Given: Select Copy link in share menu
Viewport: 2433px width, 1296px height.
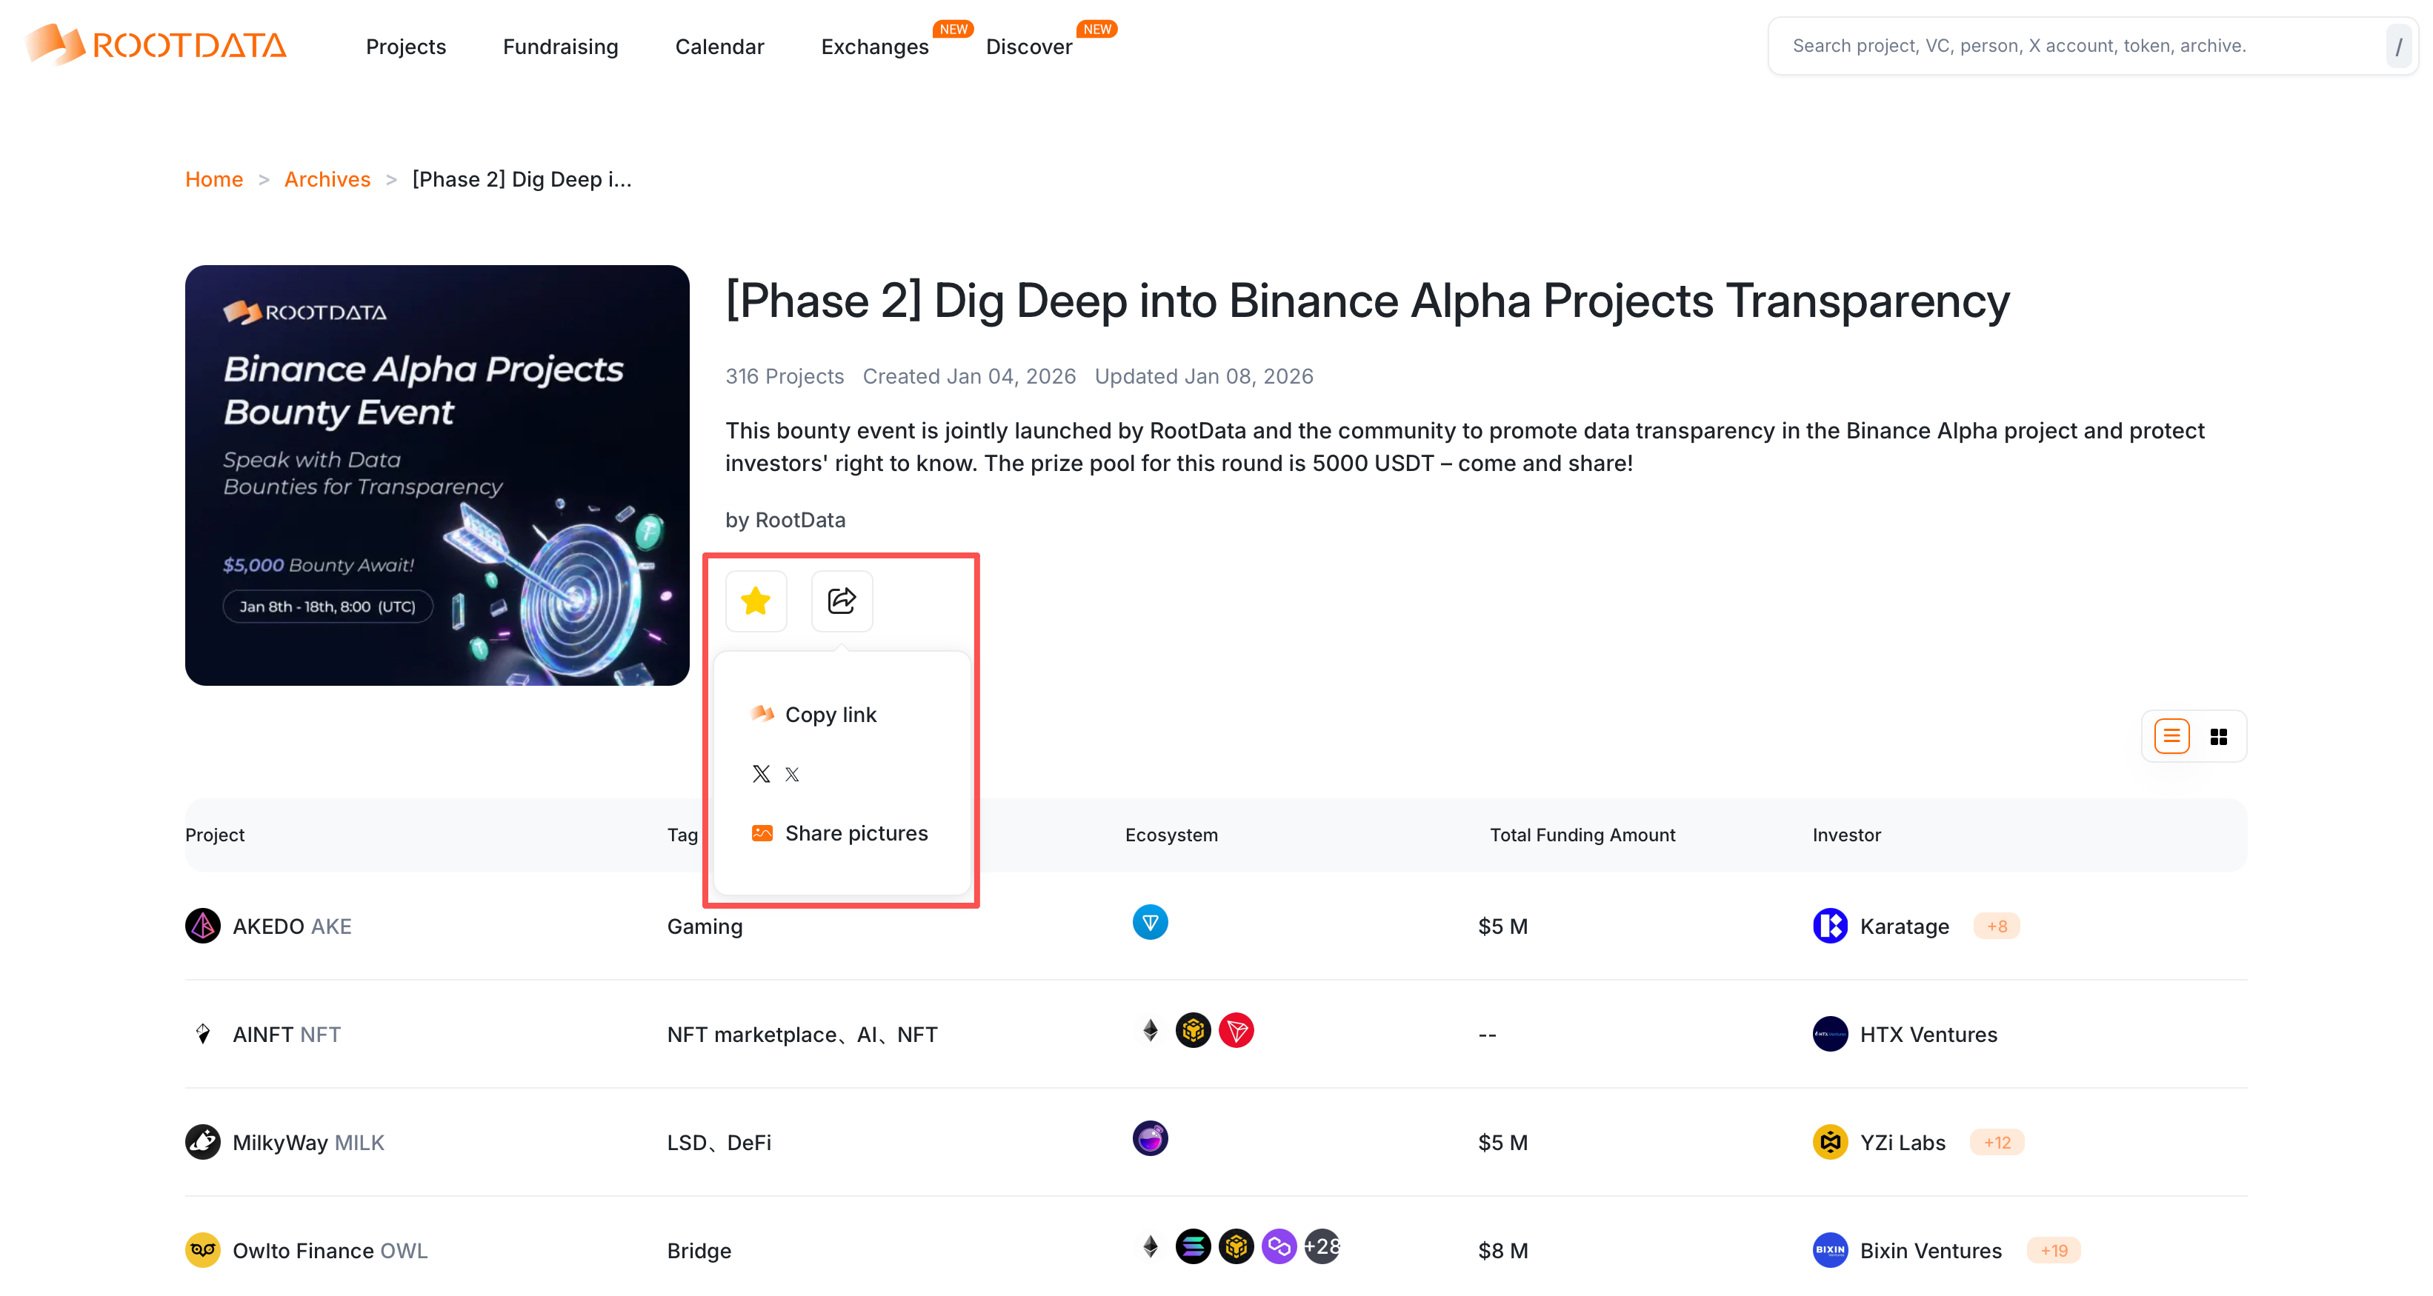Looking at the screenshot, I should (x=831, y=715).
